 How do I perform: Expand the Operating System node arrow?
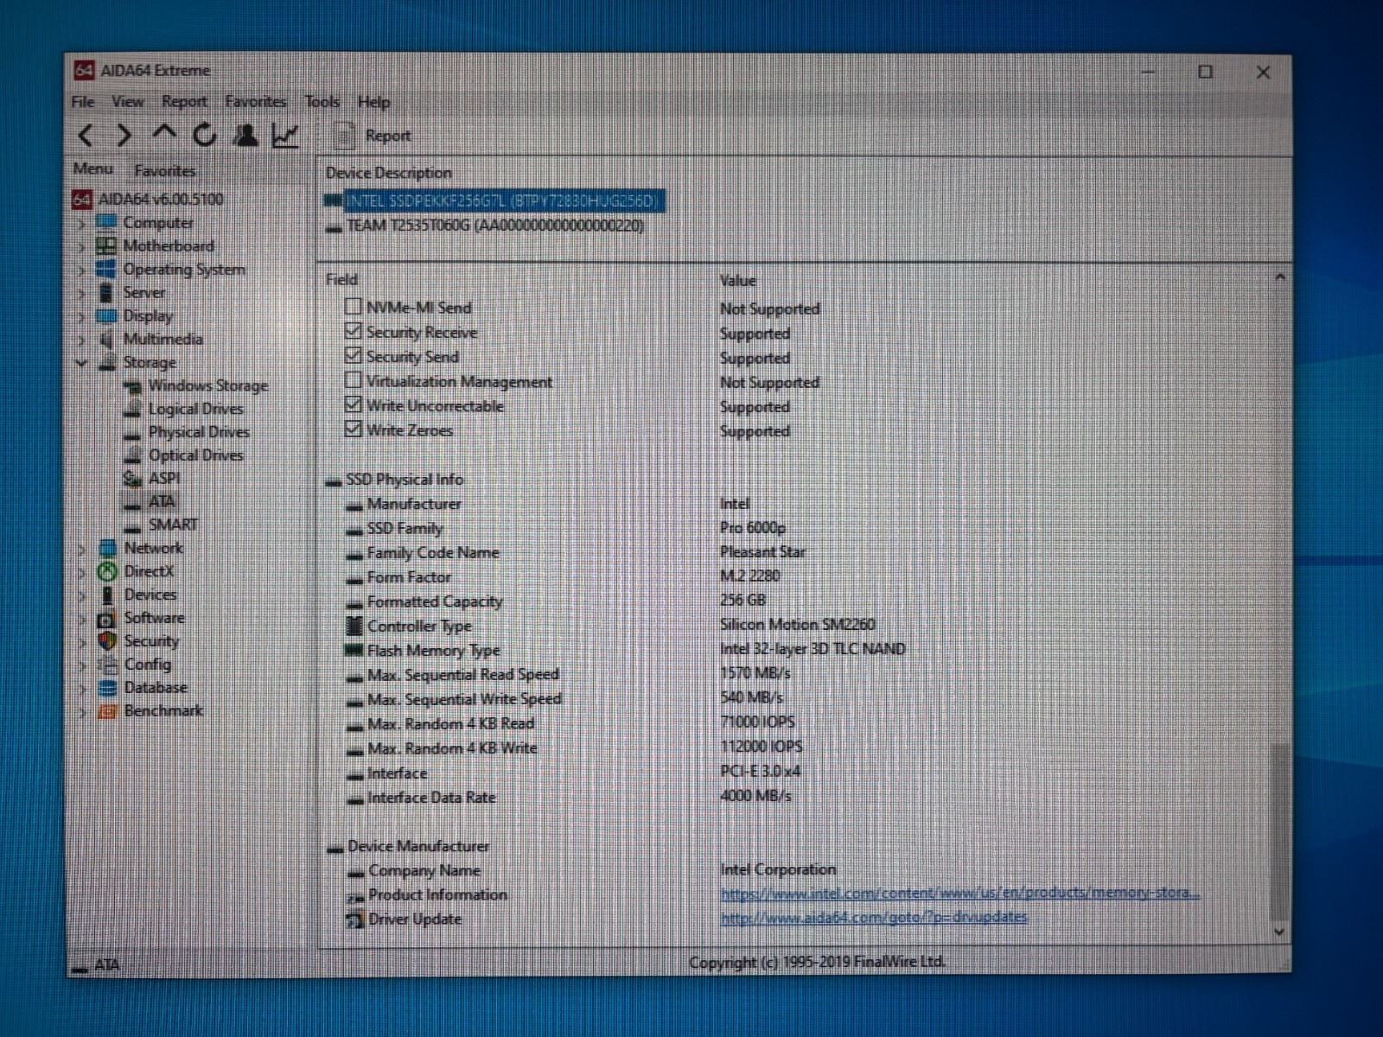82,270
